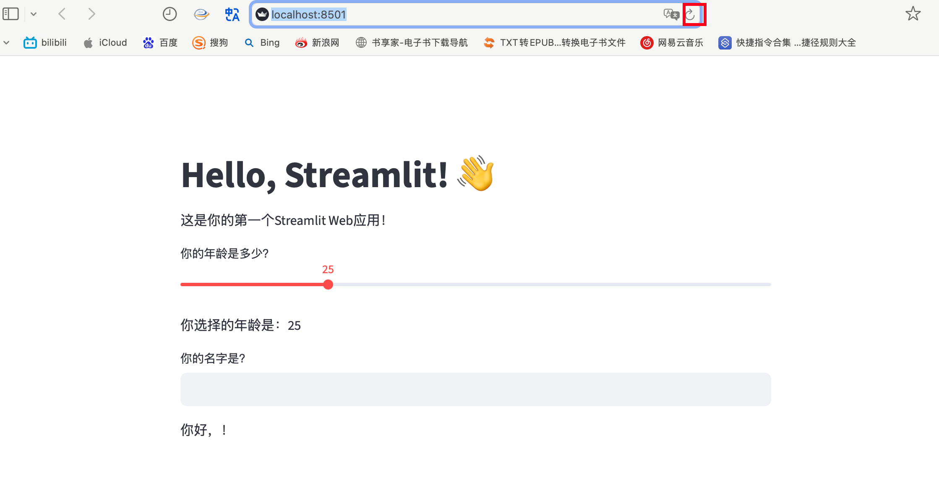Open browsing history via clock icon
The width and height of the screenshot is (939, 496).
click(170, 14)
